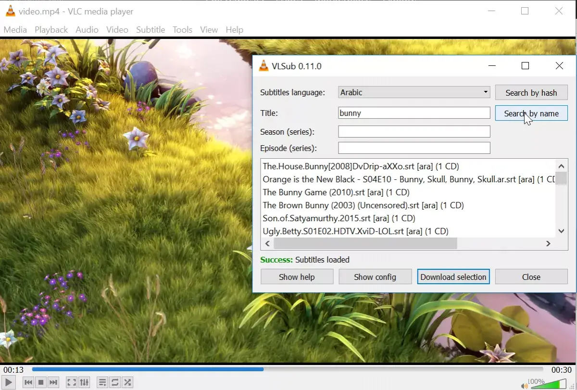This screenshot has height=390, width=577.
Task: Toggle random shuffle playback
Action: [127, 383]
